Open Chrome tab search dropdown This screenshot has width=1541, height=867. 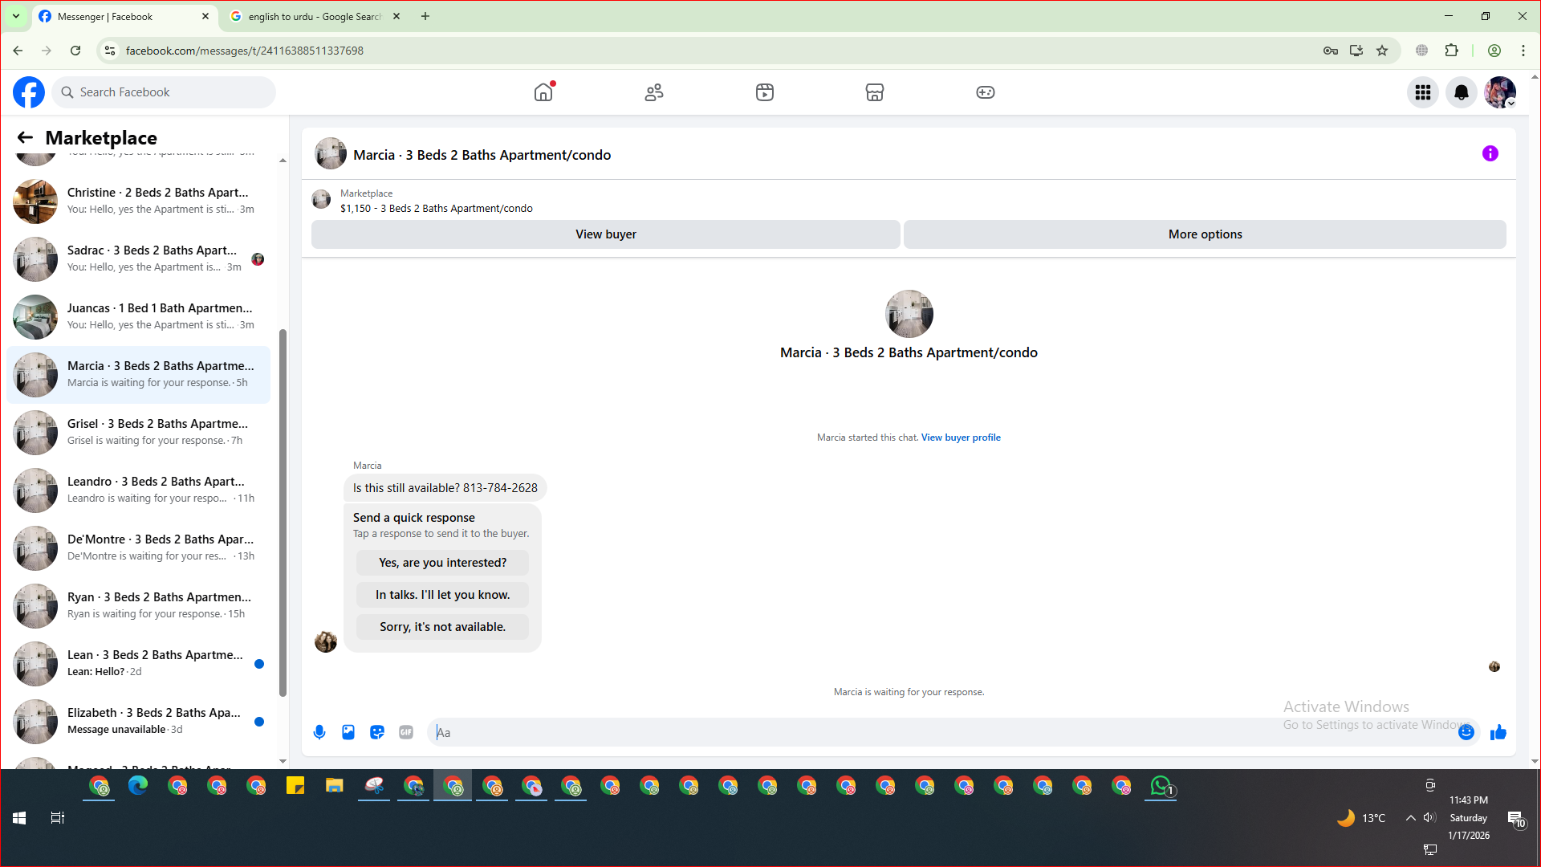pos(15,16)
